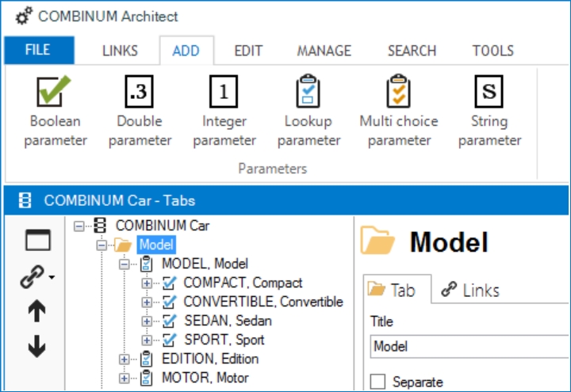The width and height of the screenshot is (571, 392).
Task: Open the SEARCH ribbon tab
Action: 412,51
